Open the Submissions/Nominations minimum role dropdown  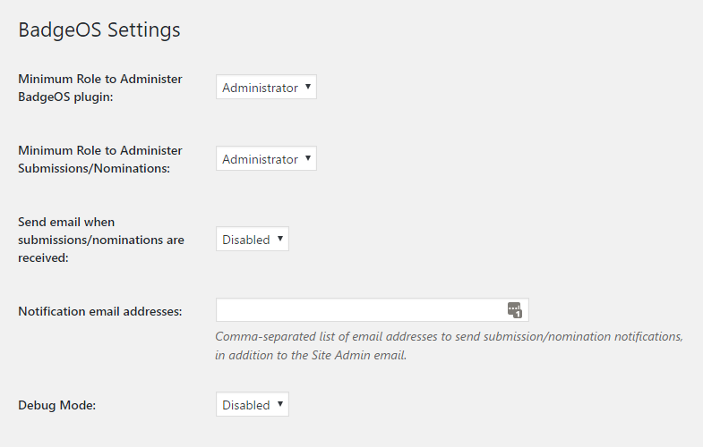266,159
